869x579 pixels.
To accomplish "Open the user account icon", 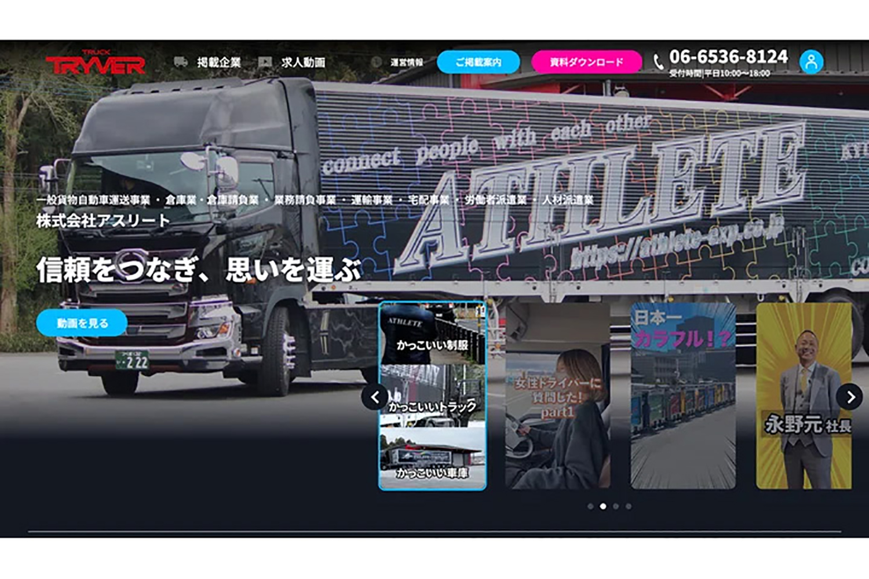I will [x=811, y=61].
